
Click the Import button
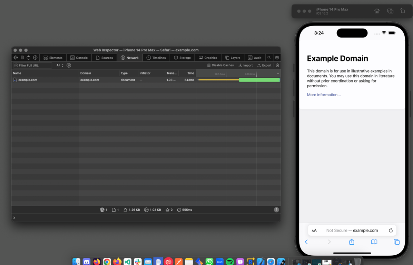coord(245,65)
